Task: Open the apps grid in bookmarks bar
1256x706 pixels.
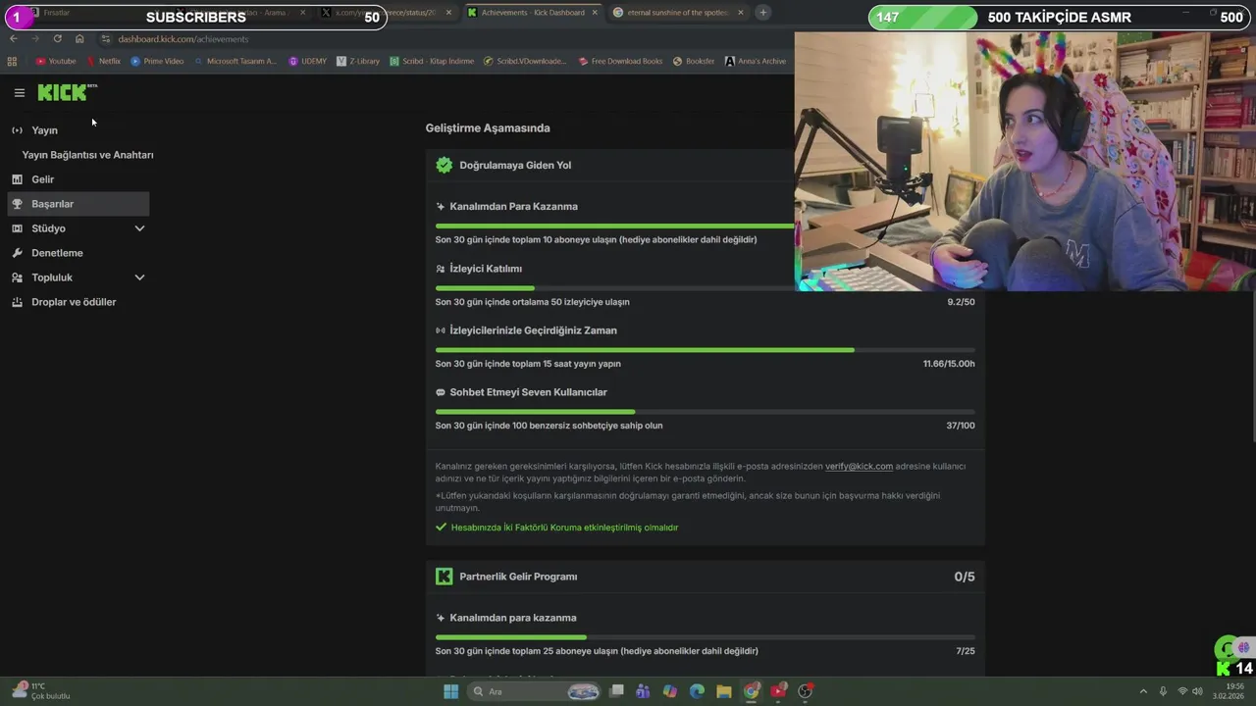Action: pyautogui.click(x=12, y=61)
